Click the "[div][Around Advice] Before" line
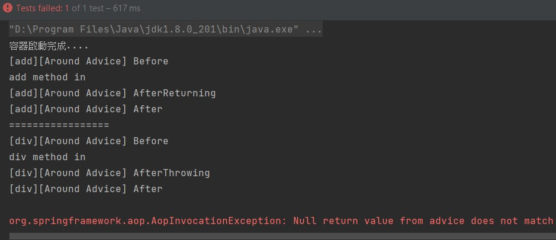Viewport: 556px width, 240px height. tap(89, 141)
